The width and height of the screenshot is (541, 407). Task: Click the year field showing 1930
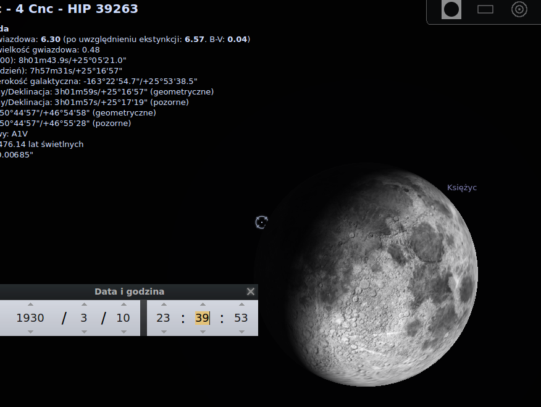(x=30, y=318)
